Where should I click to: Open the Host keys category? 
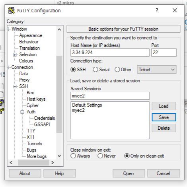click(x=36, y=99)
